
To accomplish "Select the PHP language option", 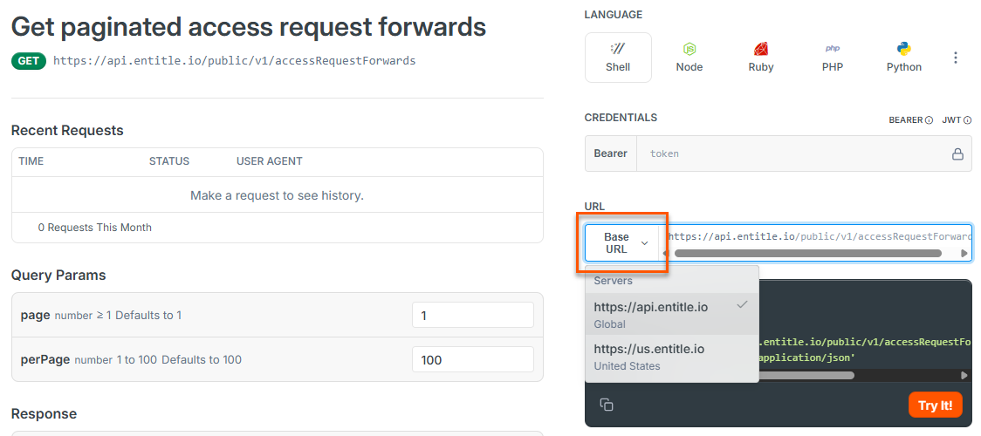I will [x=832, y=58].
